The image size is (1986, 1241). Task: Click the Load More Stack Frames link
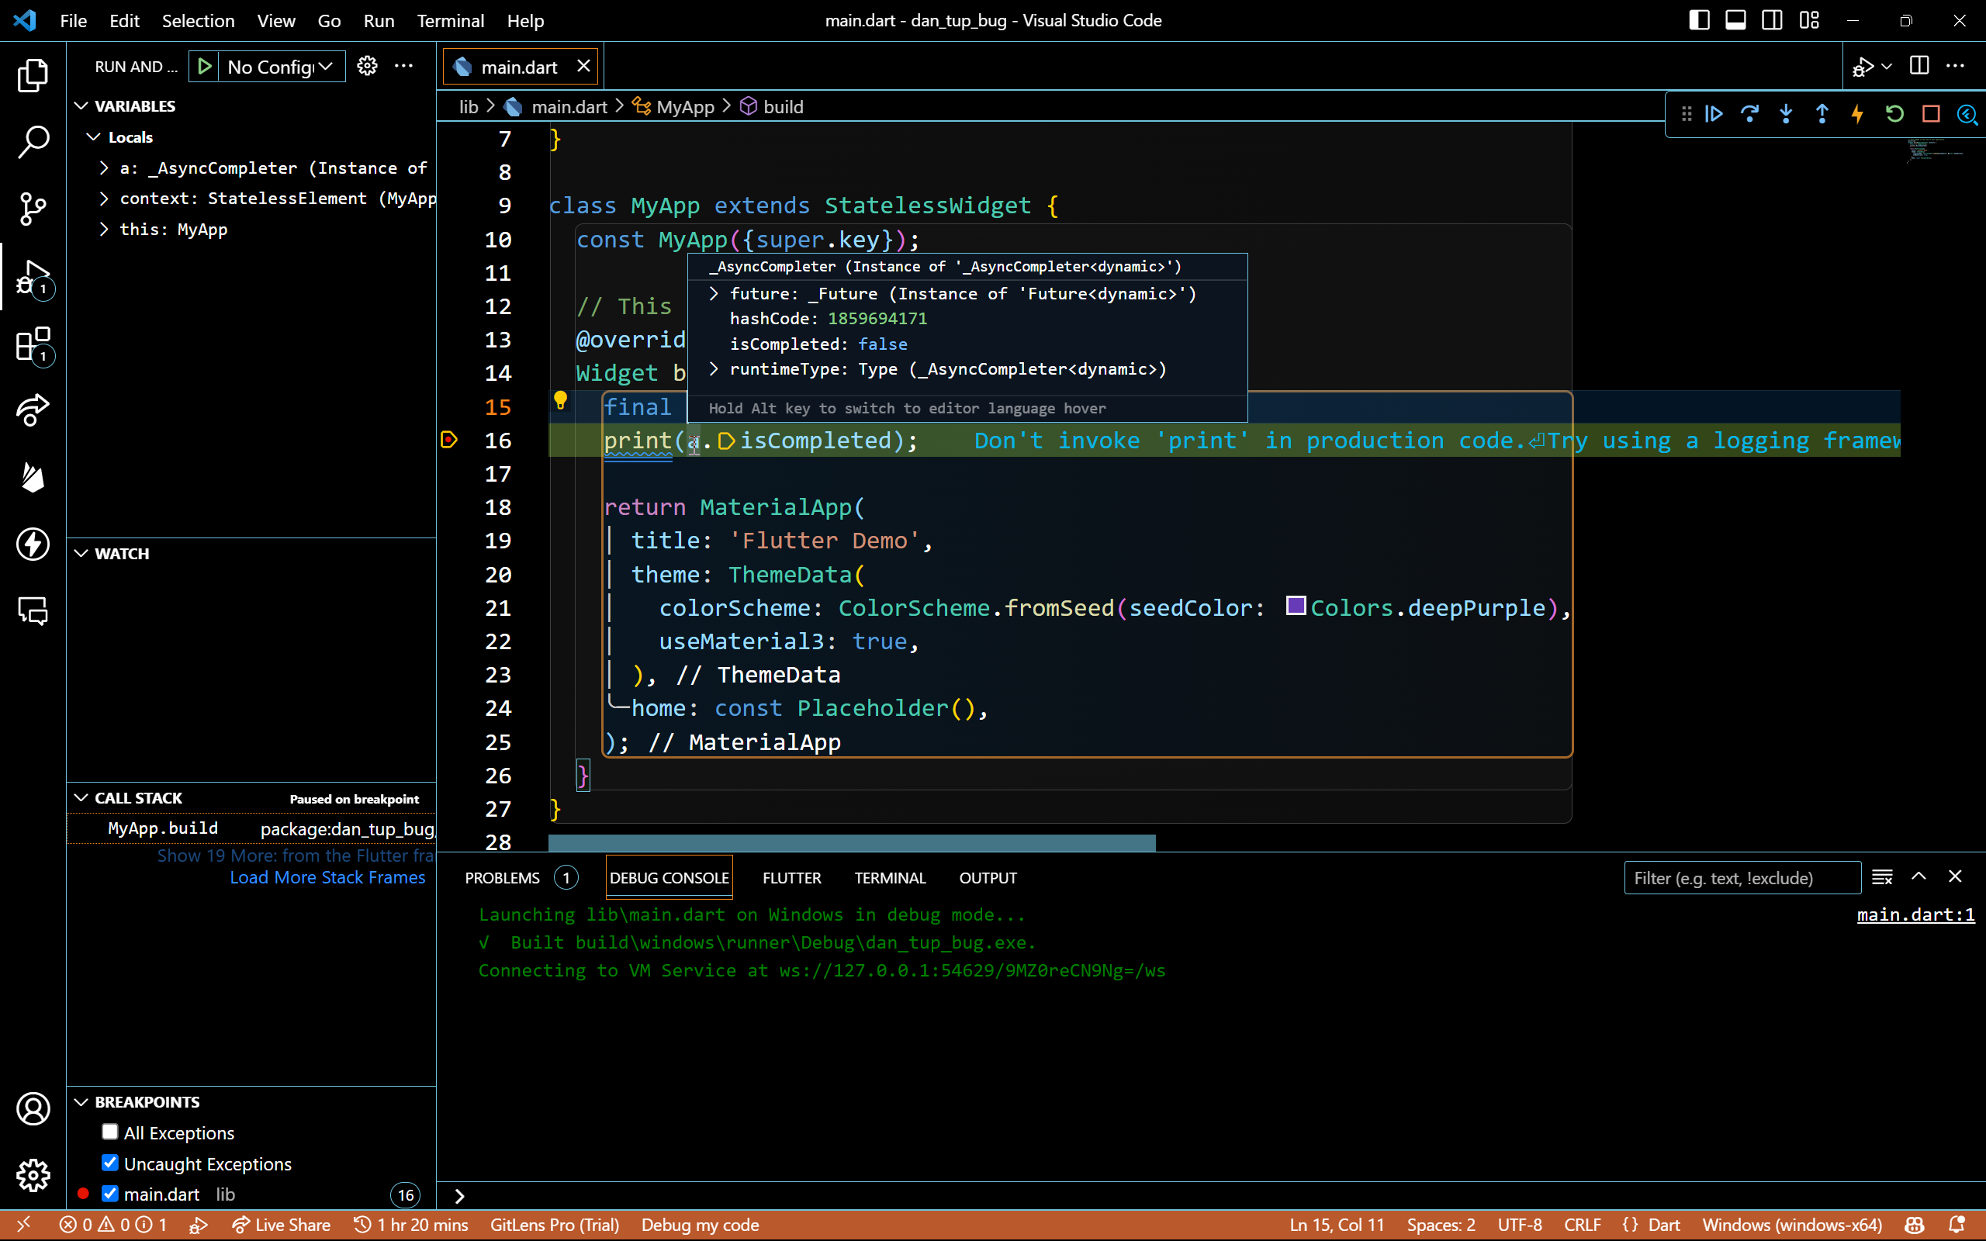[327, 877]
